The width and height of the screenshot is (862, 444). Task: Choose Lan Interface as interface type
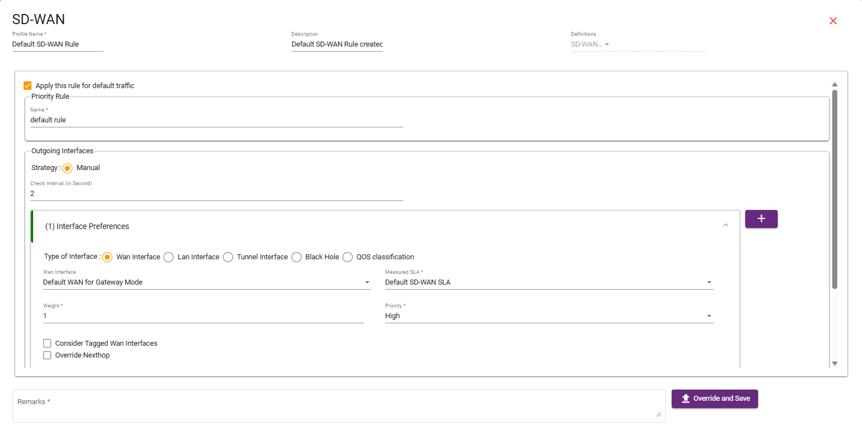[x=168, y=257]
